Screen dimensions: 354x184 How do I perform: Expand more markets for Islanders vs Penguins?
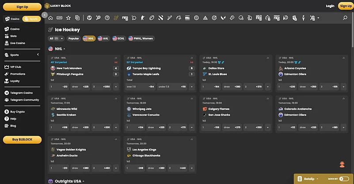coord(116,87)
